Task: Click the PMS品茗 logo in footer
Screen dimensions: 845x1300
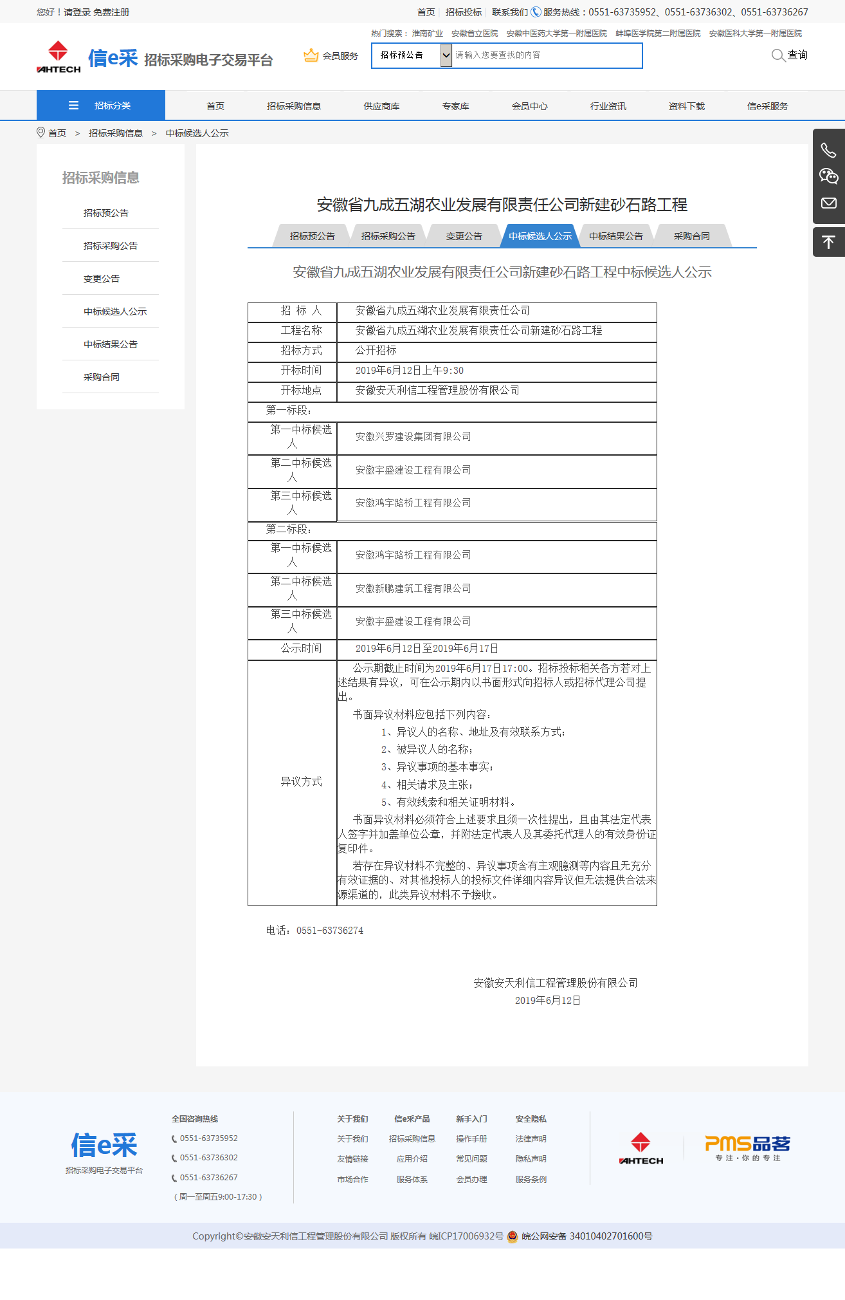Action: click(747, 1147)
